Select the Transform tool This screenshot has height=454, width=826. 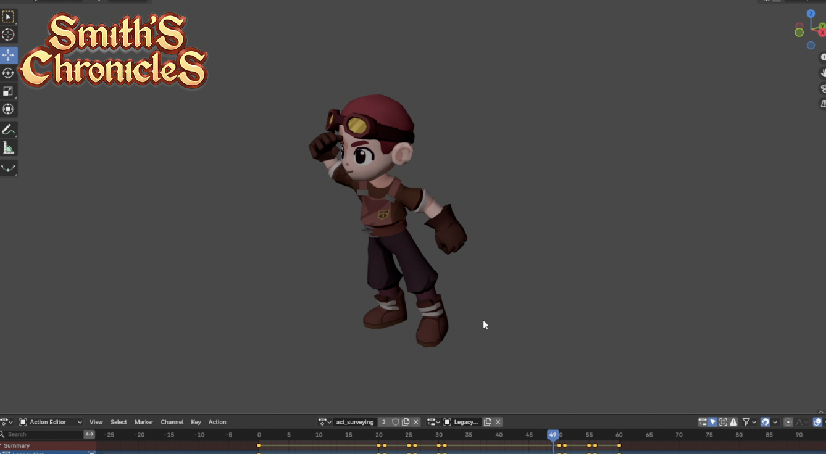click(x=8, y=109)
